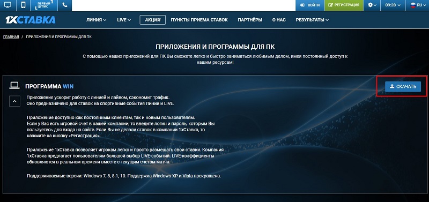Screen dimensions: 429x202
Task: Open the Акции menu item
Action: coord(152,20)
